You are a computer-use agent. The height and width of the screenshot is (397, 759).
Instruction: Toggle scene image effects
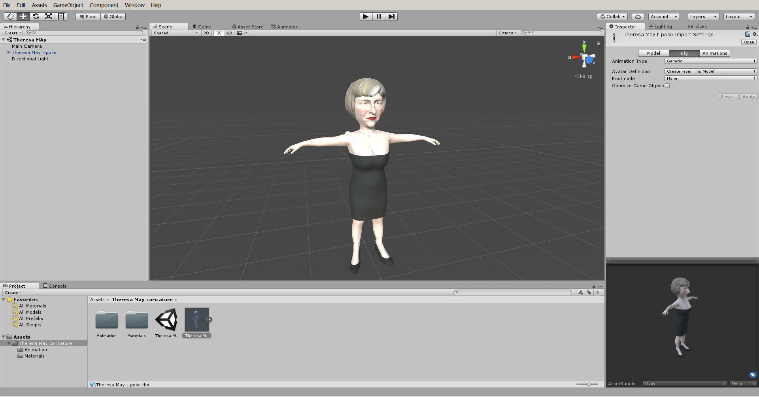pos(240,33)
